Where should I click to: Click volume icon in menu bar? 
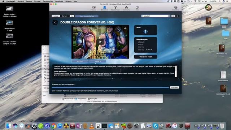tap(206, 1)
